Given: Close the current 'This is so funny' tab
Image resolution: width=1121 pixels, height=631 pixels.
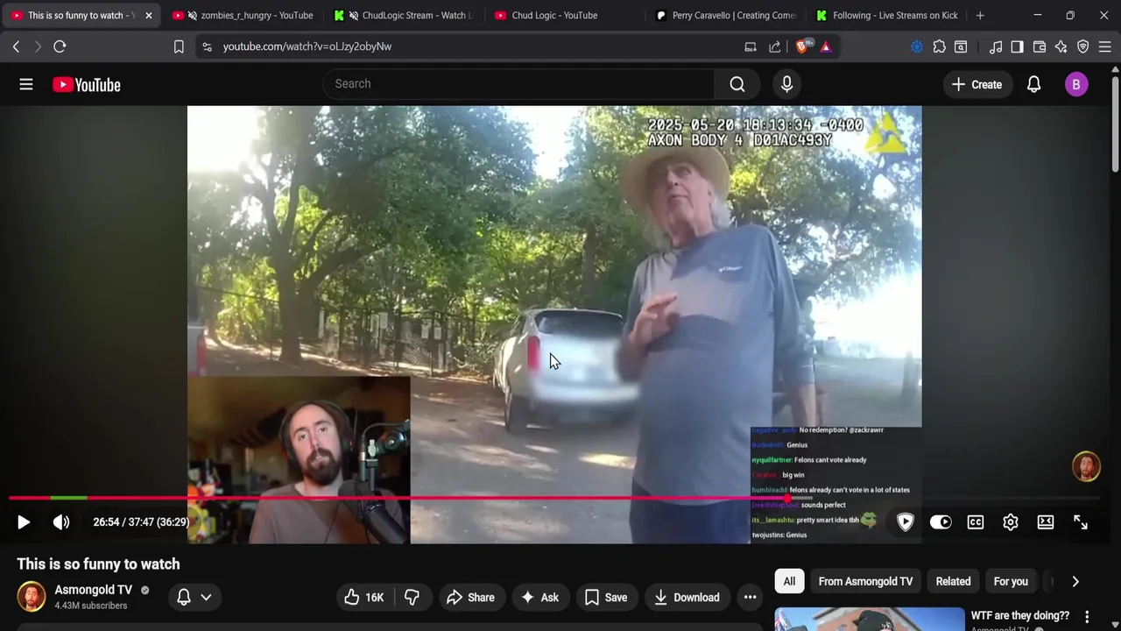Looking at the screenshot, I should [x=148, y=15].
